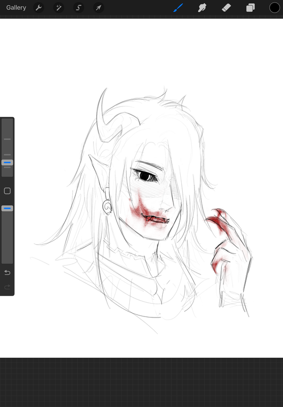Activate the Transform arrow tool

click(x=98, y=8)
